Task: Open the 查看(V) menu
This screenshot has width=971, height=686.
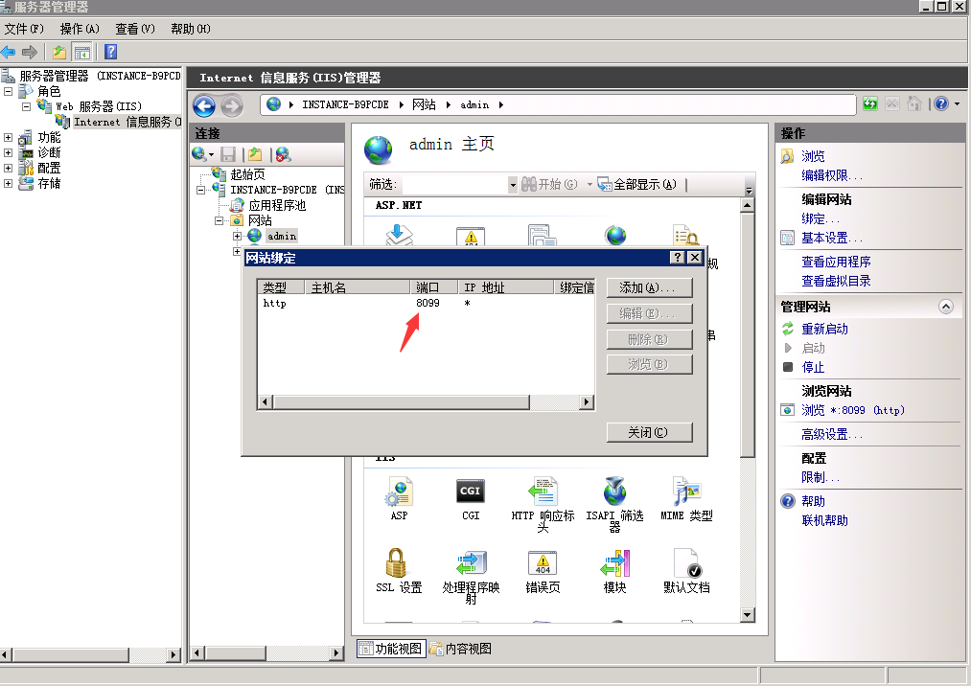Action: (135, 29)
